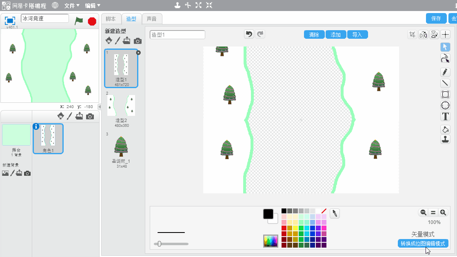The image size is (457, 257).
Task: Select the eyedropper color tool
Action: coord(335,214)
